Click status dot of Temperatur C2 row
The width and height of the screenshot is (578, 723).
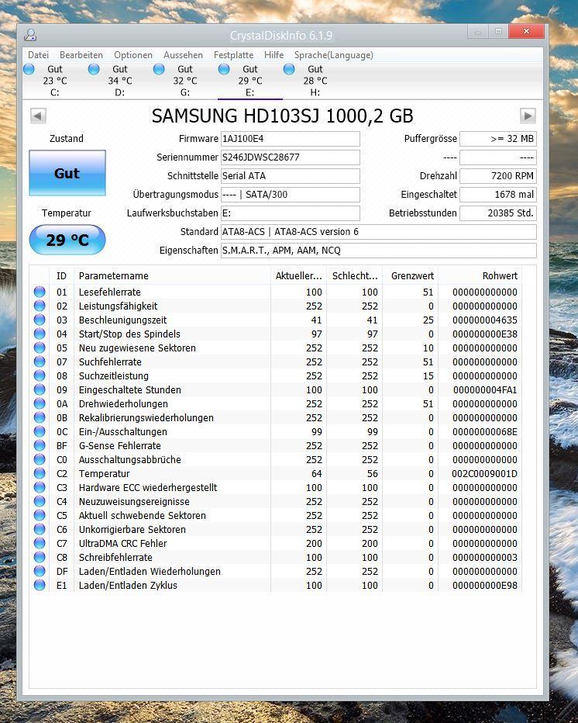tap(40, 473)
